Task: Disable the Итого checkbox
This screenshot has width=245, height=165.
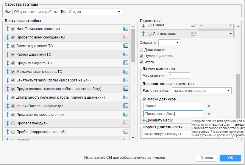Action: click(142, 62)
